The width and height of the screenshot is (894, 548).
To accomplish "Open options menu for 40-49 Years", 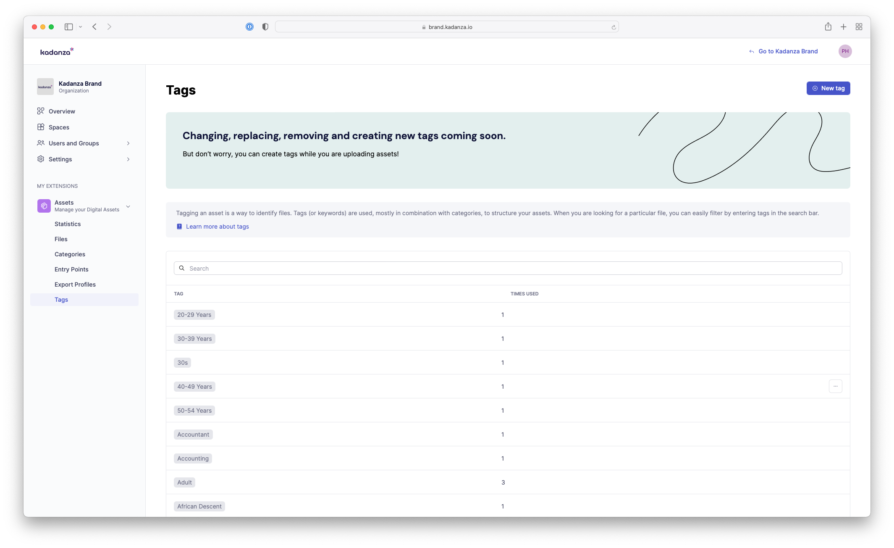I will [x=835, y=386].
